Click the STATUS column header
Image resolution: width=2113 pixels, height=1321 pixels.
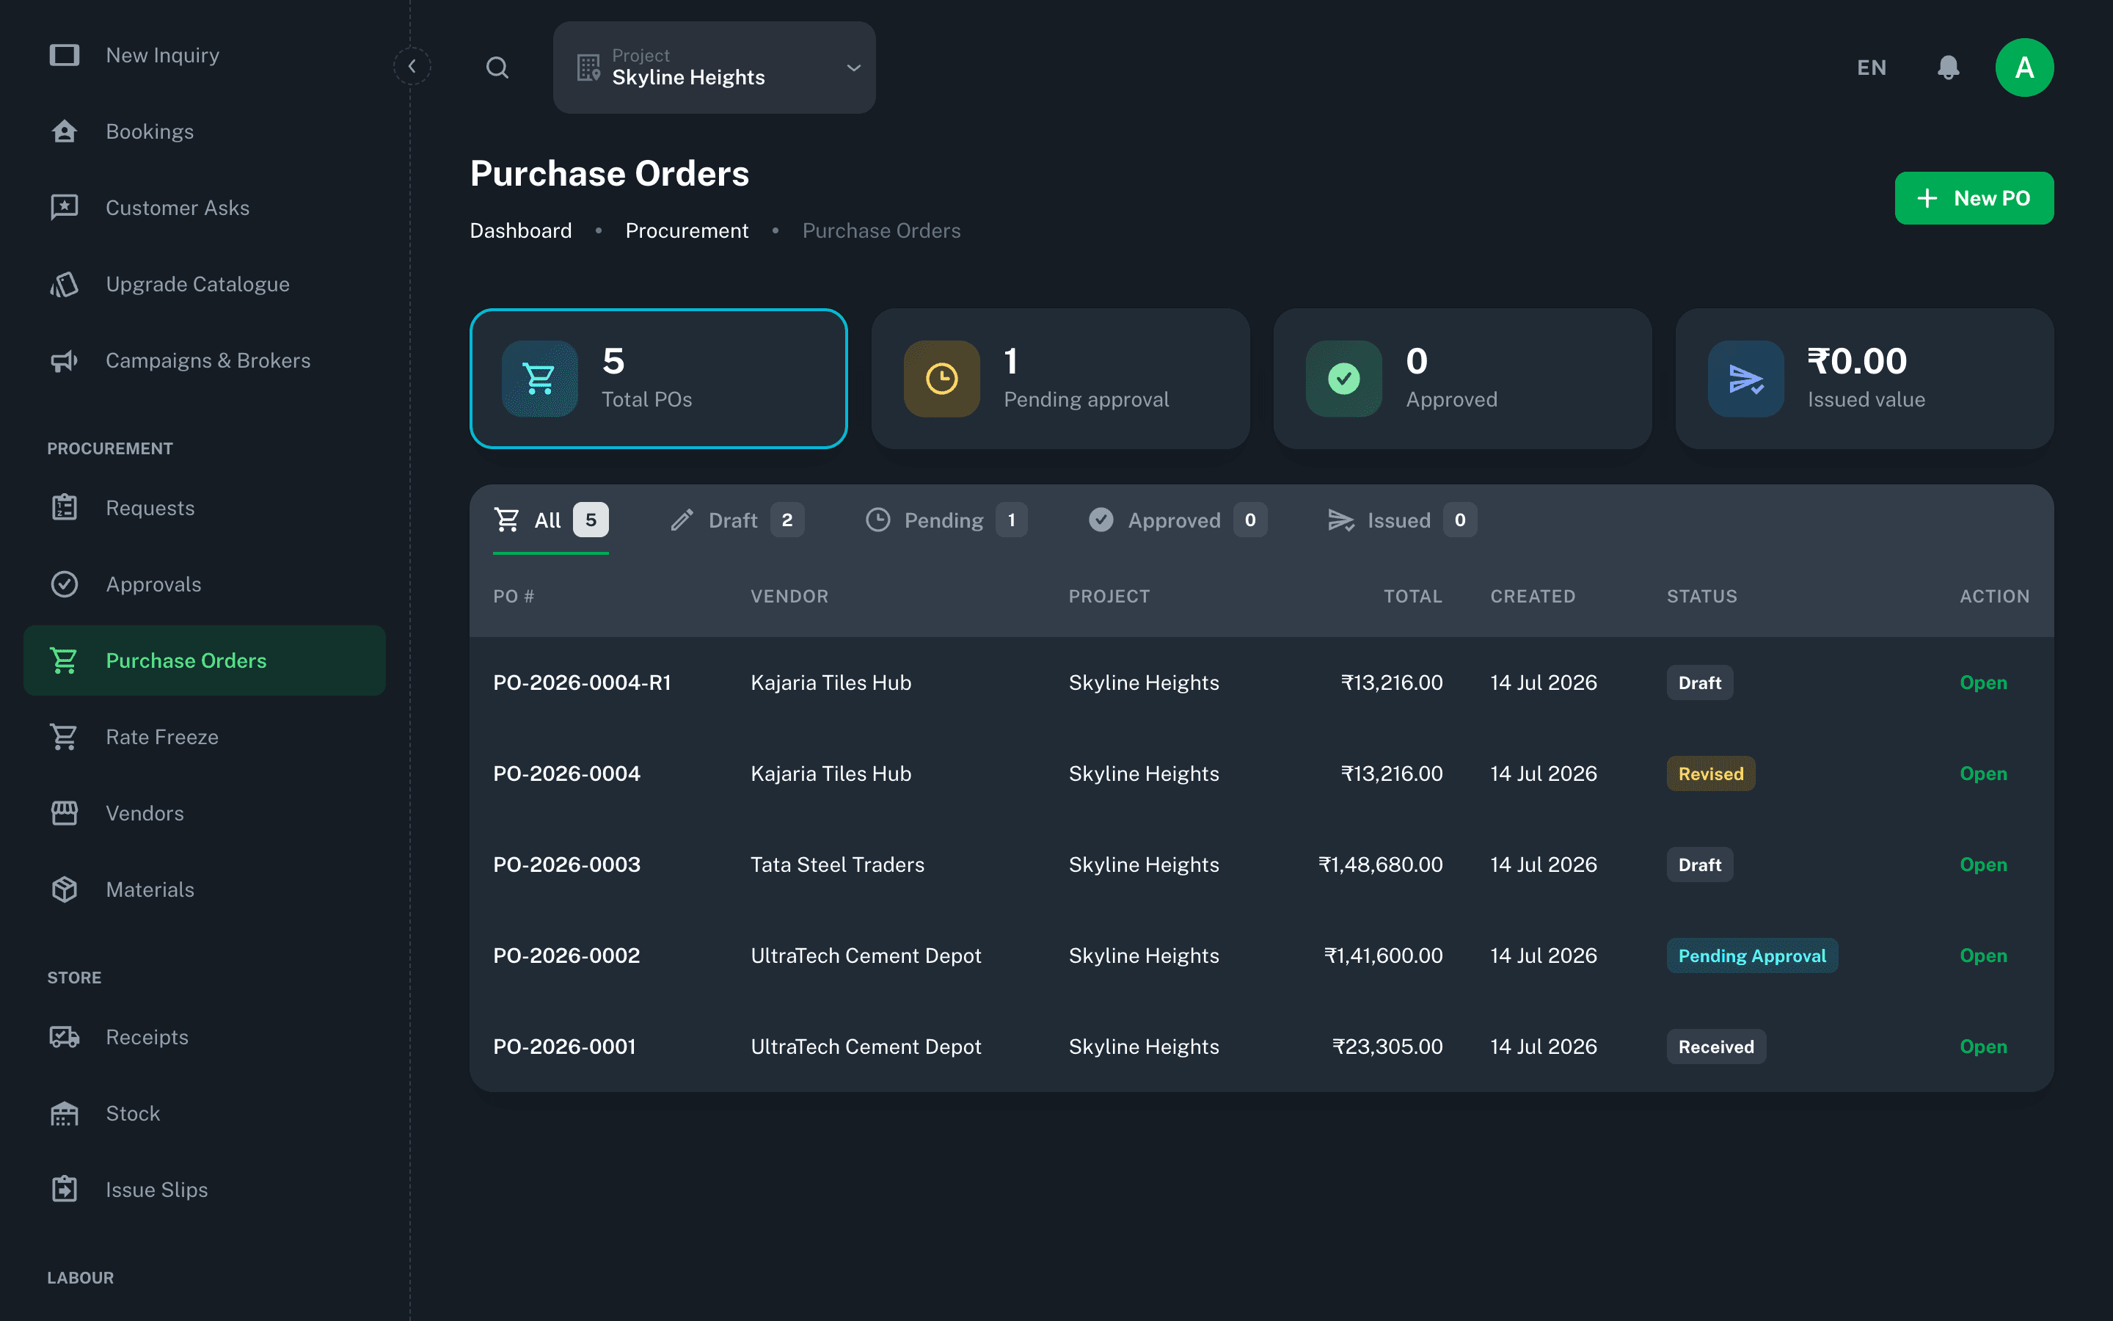click(1701, 596)
